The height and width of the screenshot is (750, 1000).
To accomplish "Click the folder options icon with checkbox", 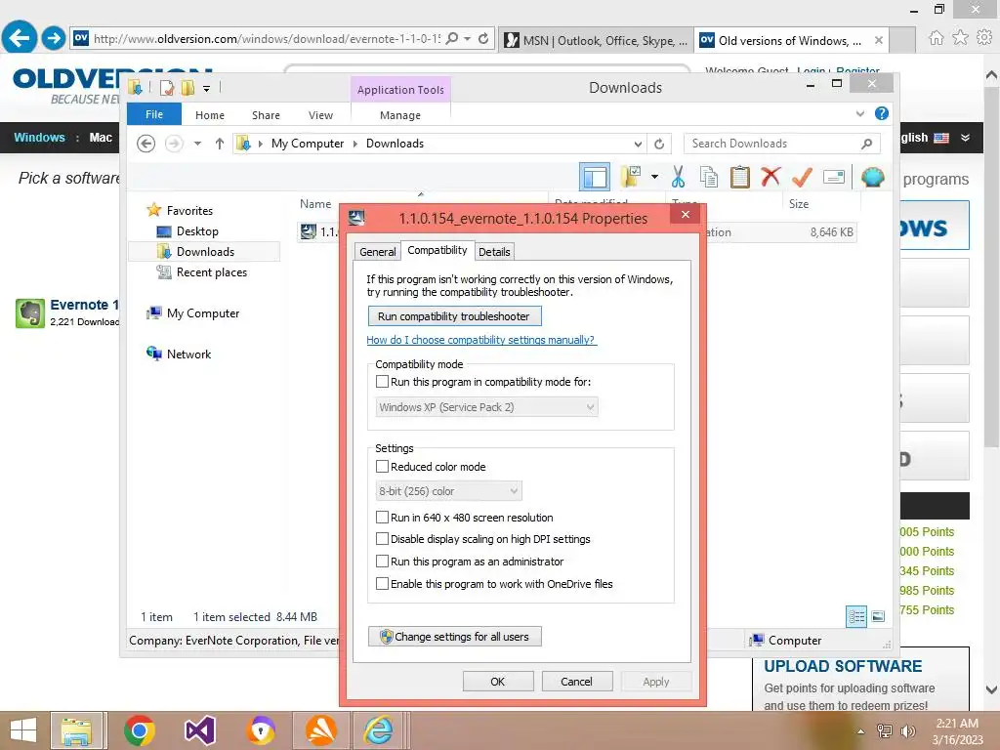I will (631, 177).
